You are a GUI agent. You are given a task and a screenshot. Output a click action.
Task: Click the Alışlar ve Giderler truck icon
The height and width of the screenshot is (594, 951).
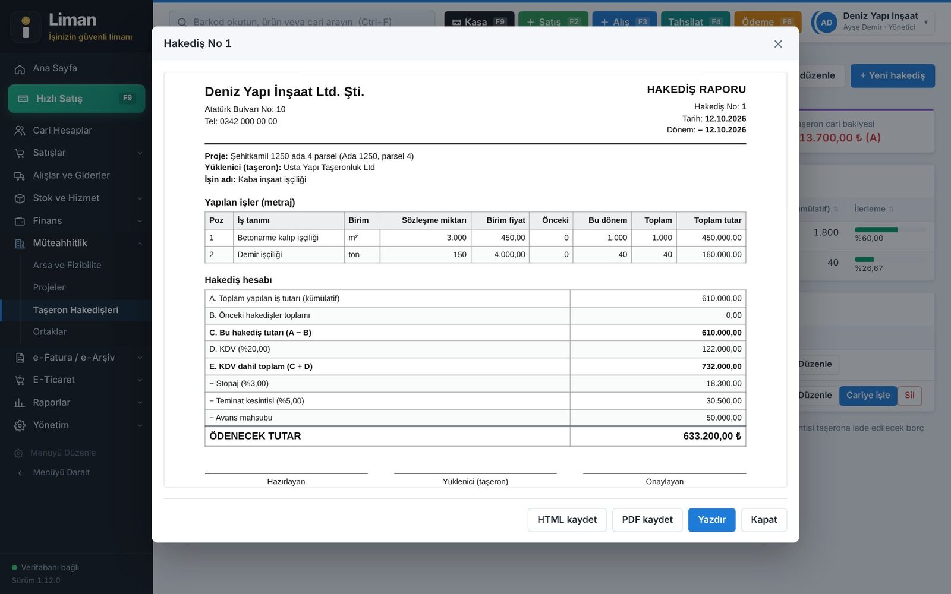[20, 176]
